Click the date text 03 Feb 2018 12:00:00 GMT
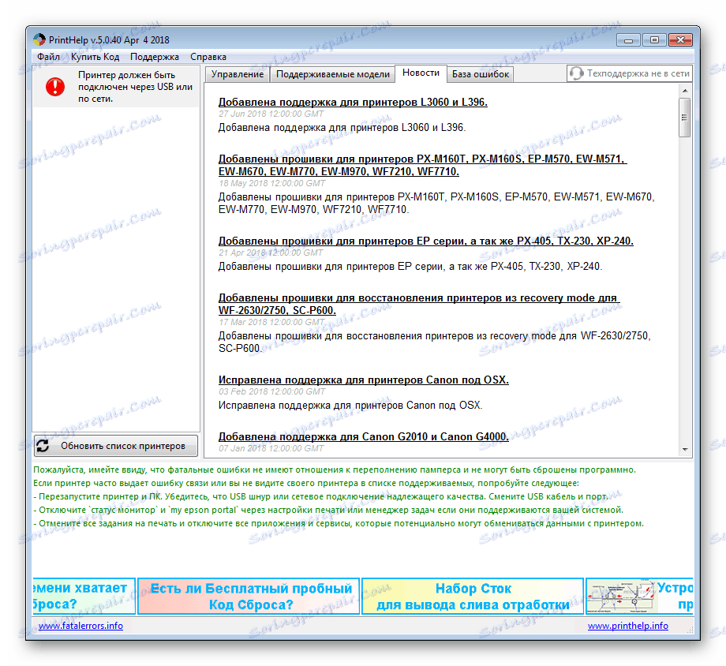726x666 pixels. [x=271, y=392]
